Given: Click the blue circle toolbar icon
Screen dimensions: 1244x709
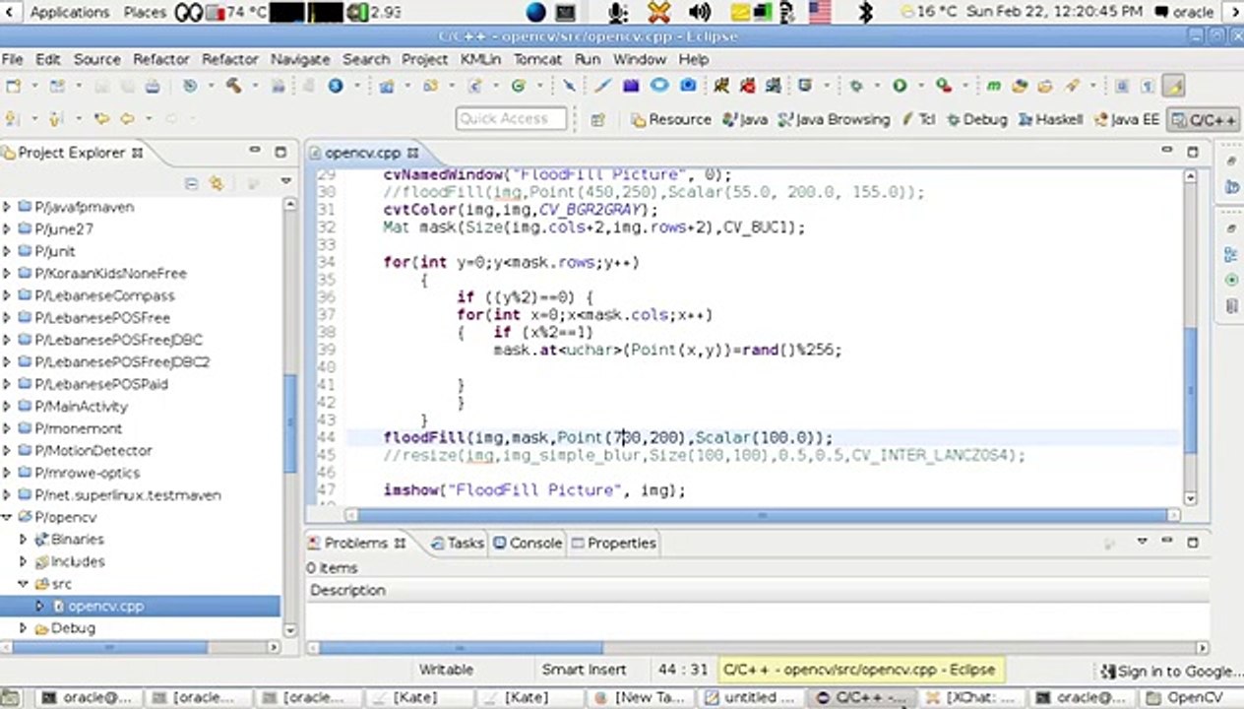Looking at the screenshot, I should 336,87.
